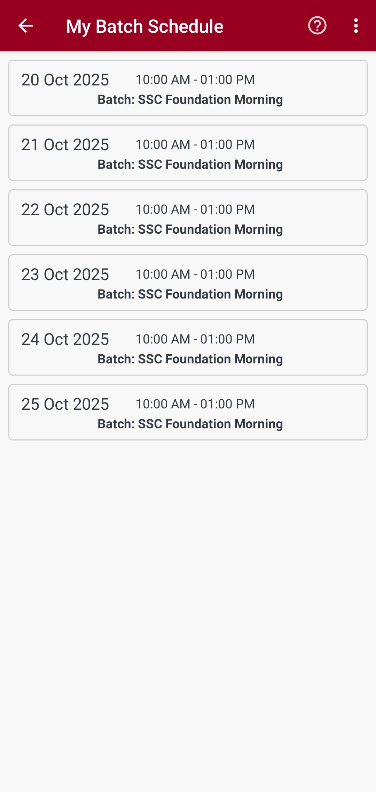
Task: Open the help question mark icon
Action: click(317, 26)
